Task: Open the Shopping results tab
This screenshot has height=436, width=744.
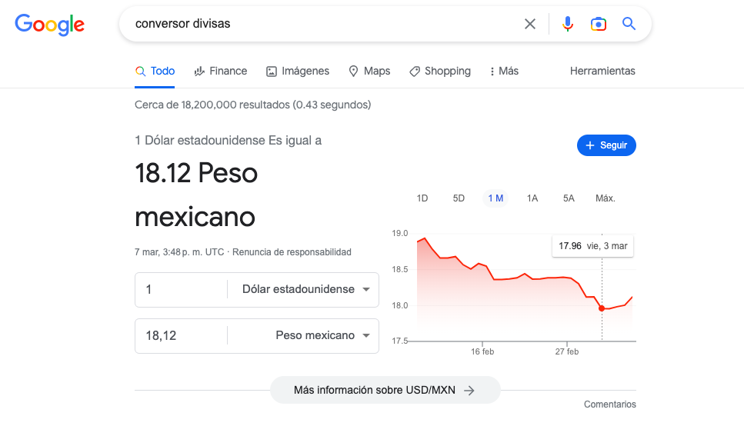Action: click(x=440, y=72)
